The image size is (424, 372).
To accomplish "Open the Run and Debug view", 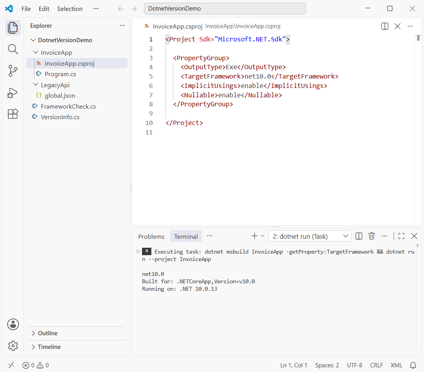I will point(13,93).
